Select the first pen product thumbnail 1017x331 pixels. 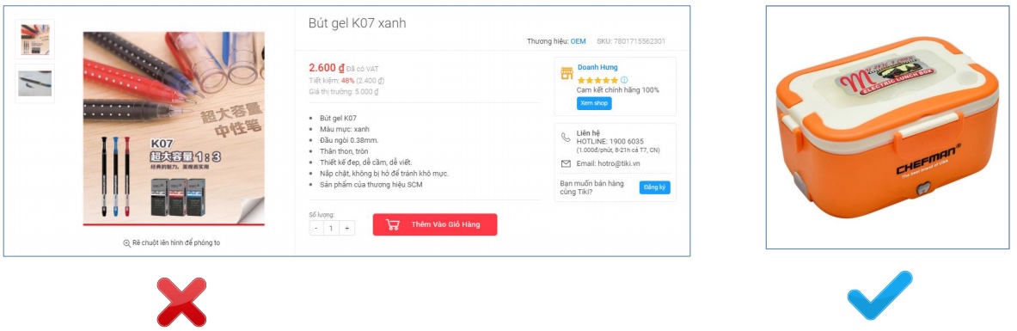(x=35, y=39)
